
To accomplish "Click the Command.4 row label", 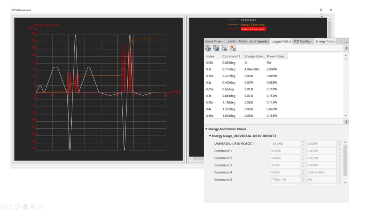I will tap(223, 172).
